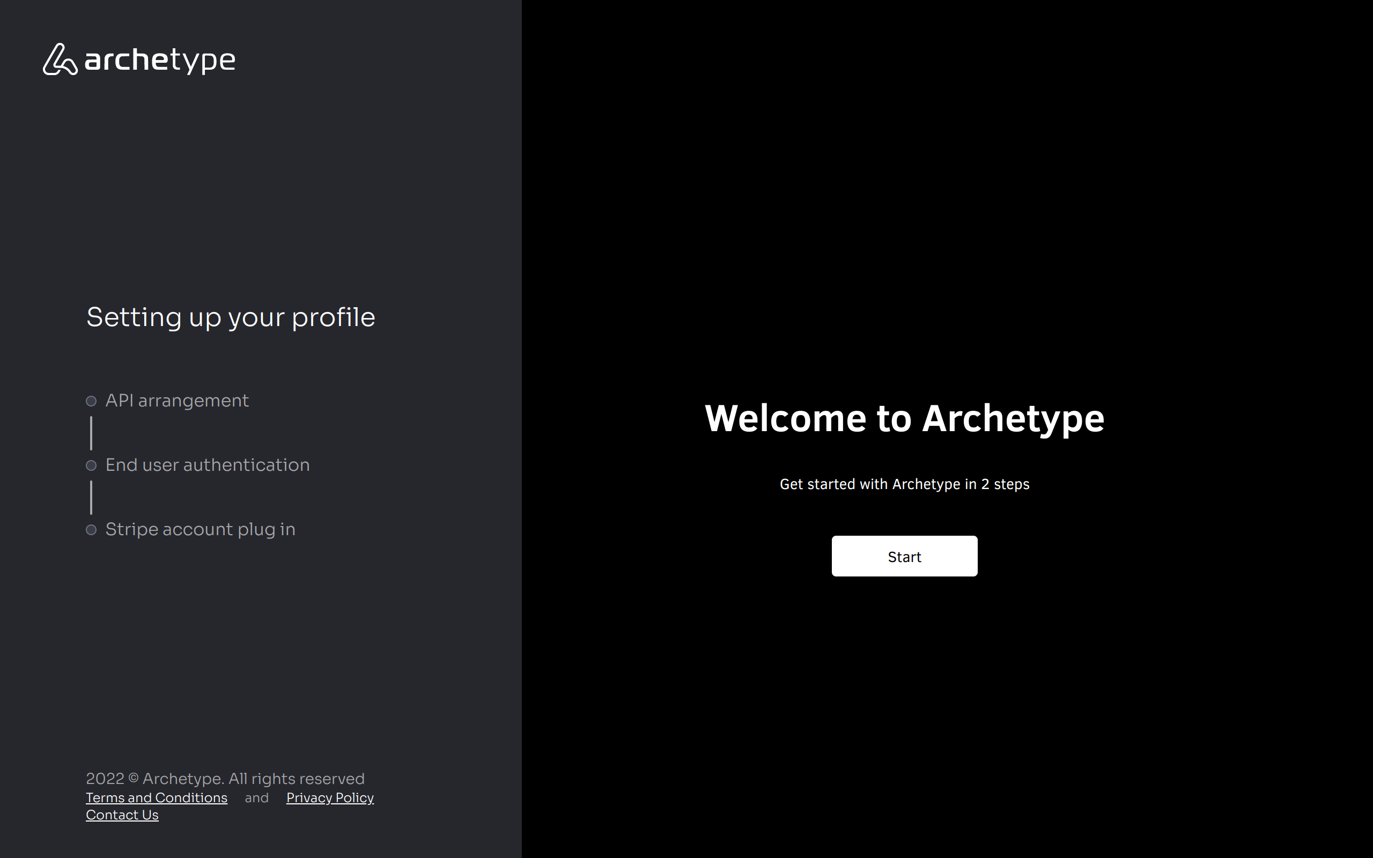This screenshot has height=858, width=1373.
Task: Open the Stripe account plug in label
Action: (200, 529)
